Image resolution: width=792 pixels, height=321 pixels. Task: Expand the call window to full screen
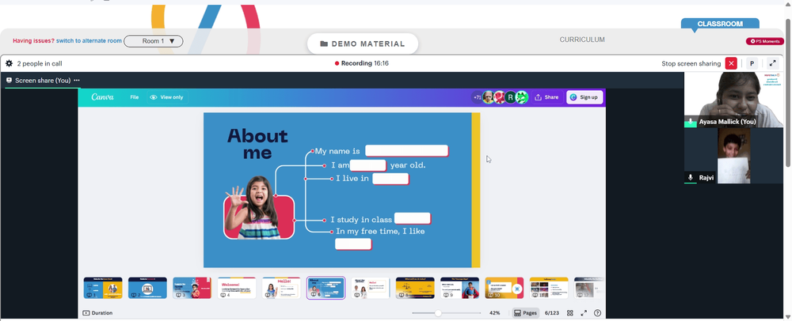(772, 63)
